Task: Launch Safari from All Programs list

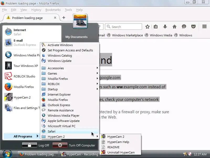Action: coord(70,131)
